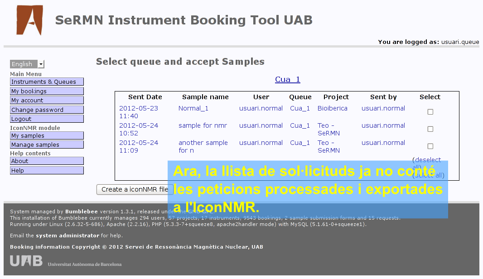Click the sent date 2012-05-24 11:09
This screenshot has width=483, height=279.
click(x=139, y=147)
